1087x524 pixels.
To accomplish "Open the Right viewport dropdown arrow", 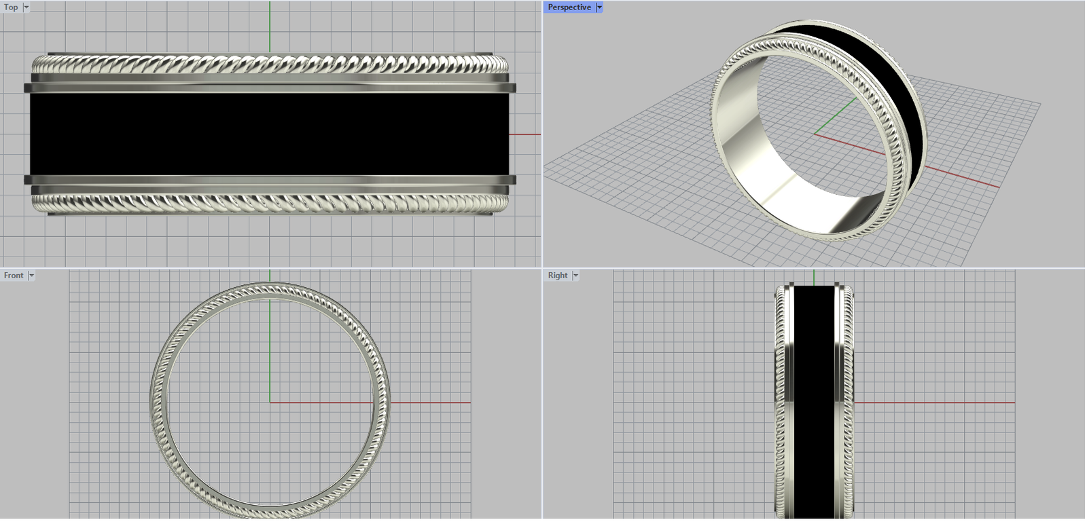I will [x=575, y=276].
